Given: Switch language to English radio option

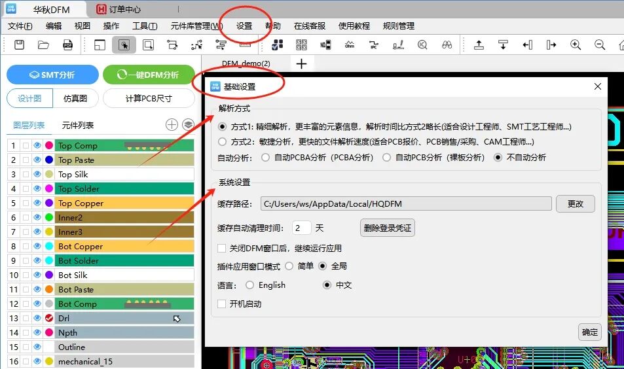Looking at the screenshot, I should [249, 285].
